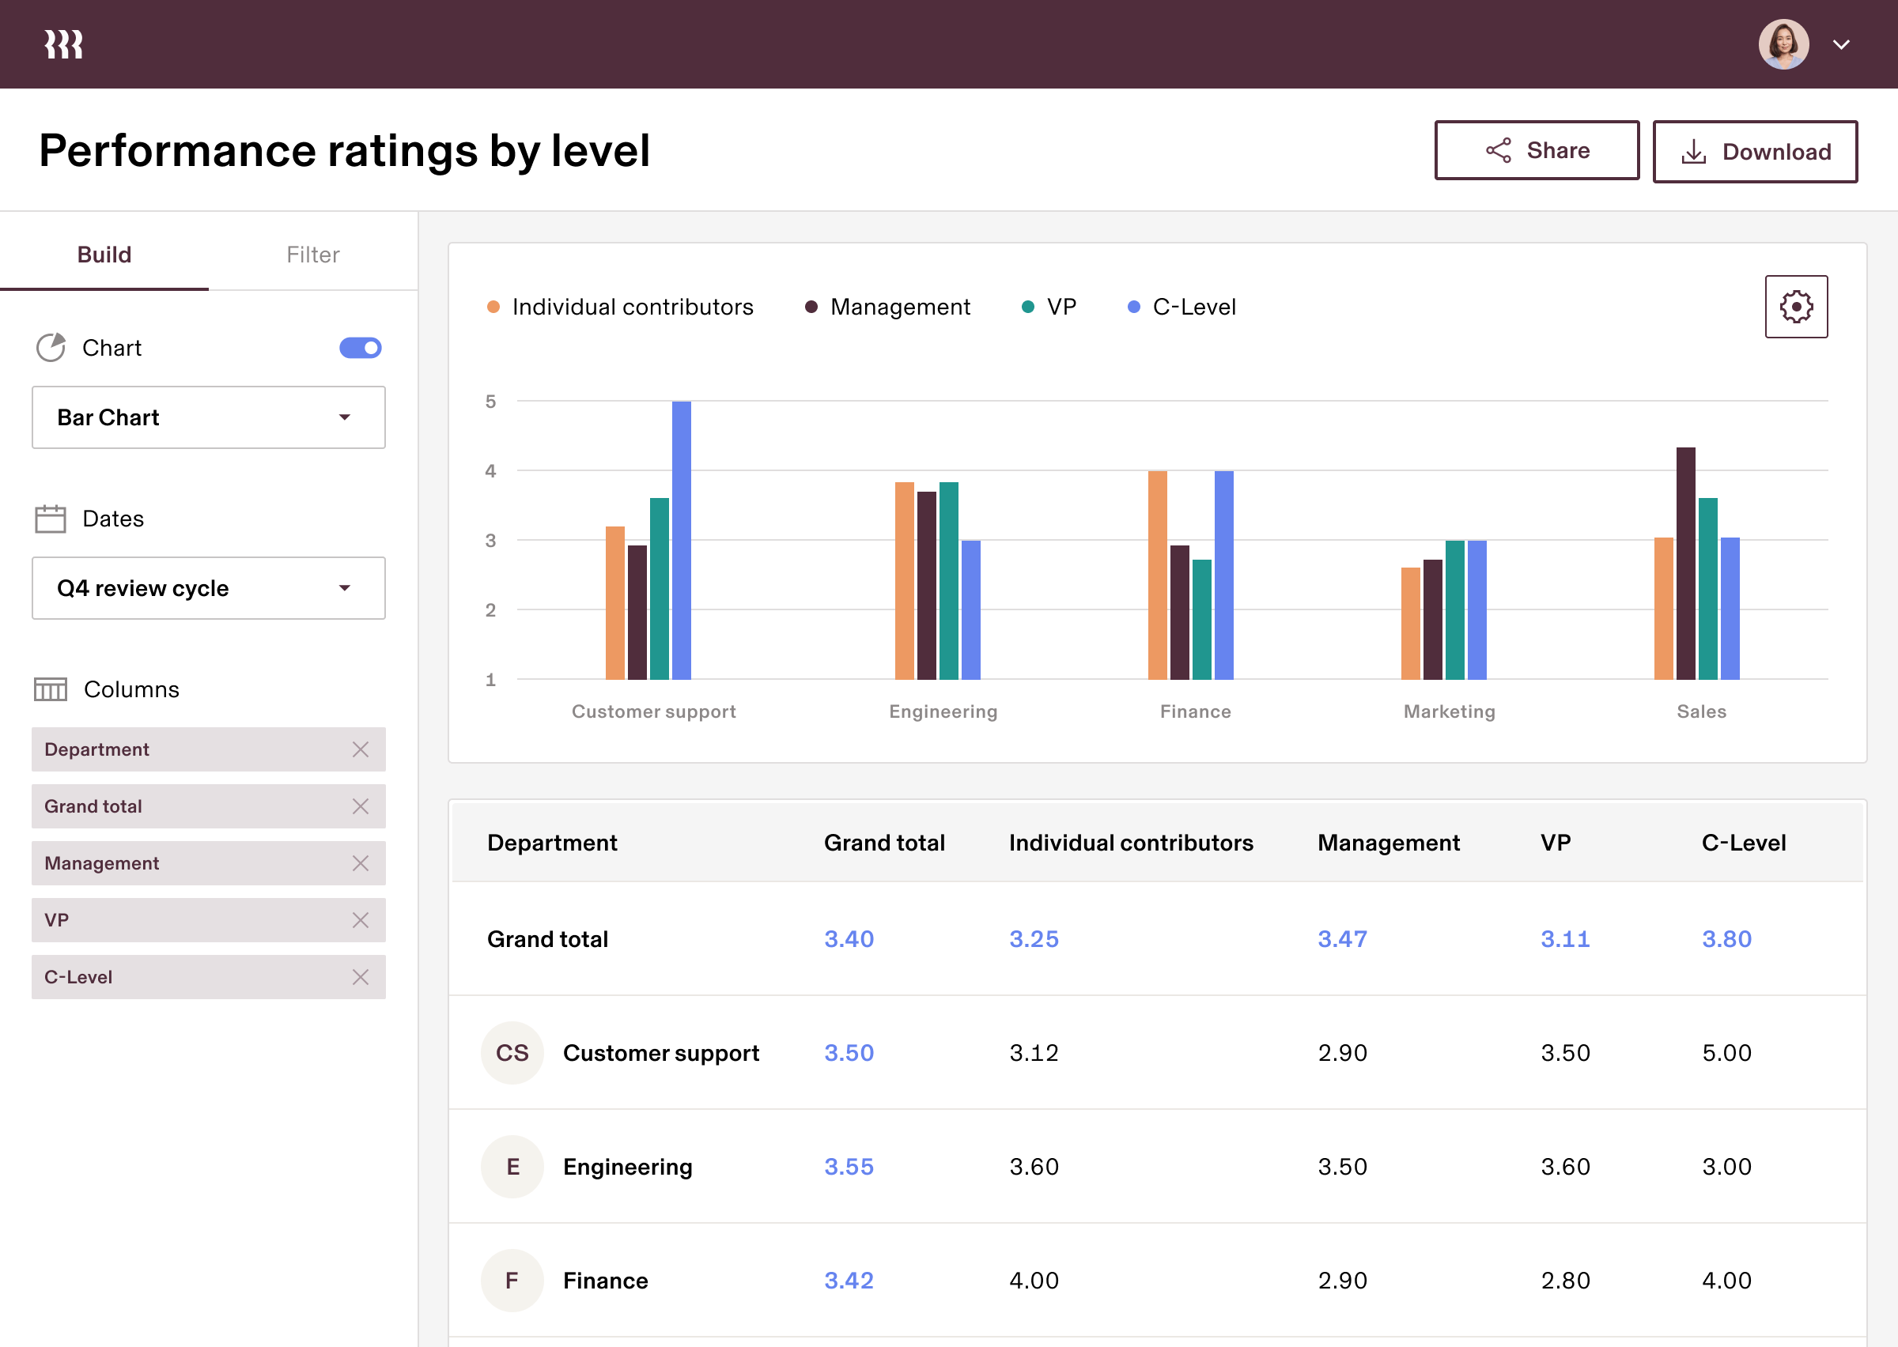Remove the VP column chip
This screenshot has height=1347, width=1898.
[360, 920]
